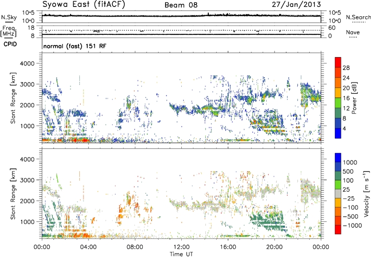Click the "N.Sky" legend label

[9, 17]
